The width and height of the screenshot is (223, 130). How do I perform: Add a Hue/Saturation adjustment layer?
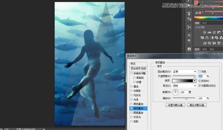tap(202, 38)
